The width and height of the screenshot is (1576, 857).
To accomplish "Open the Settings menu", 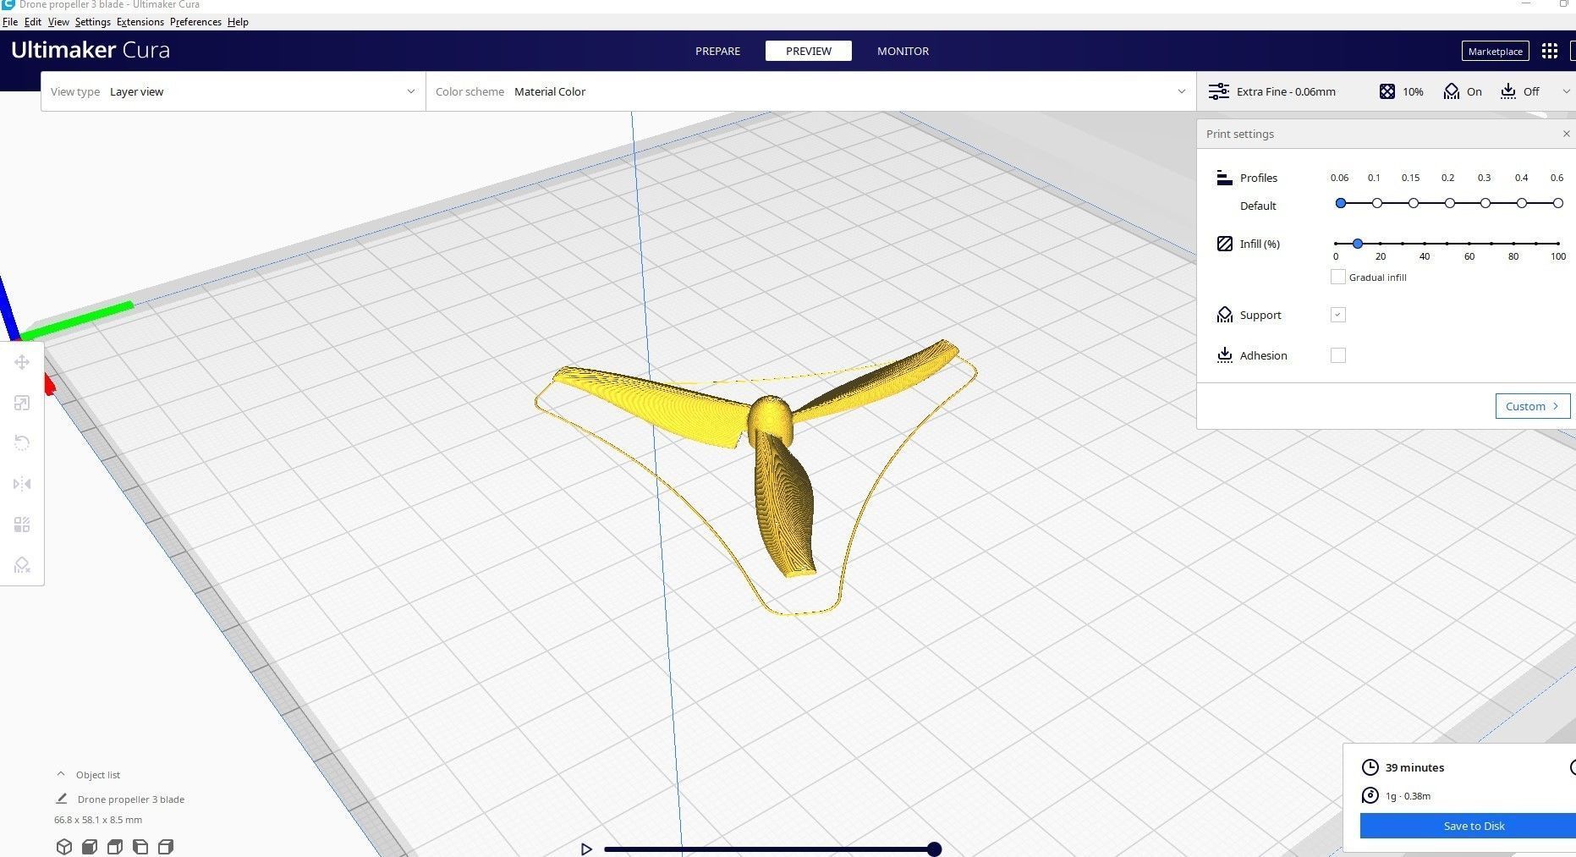I will click(93, 22).
